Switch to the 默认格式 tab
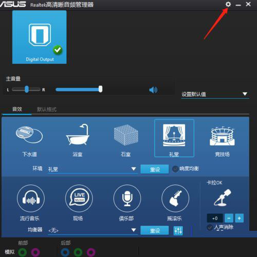257x257 pixels. [47, 109]
